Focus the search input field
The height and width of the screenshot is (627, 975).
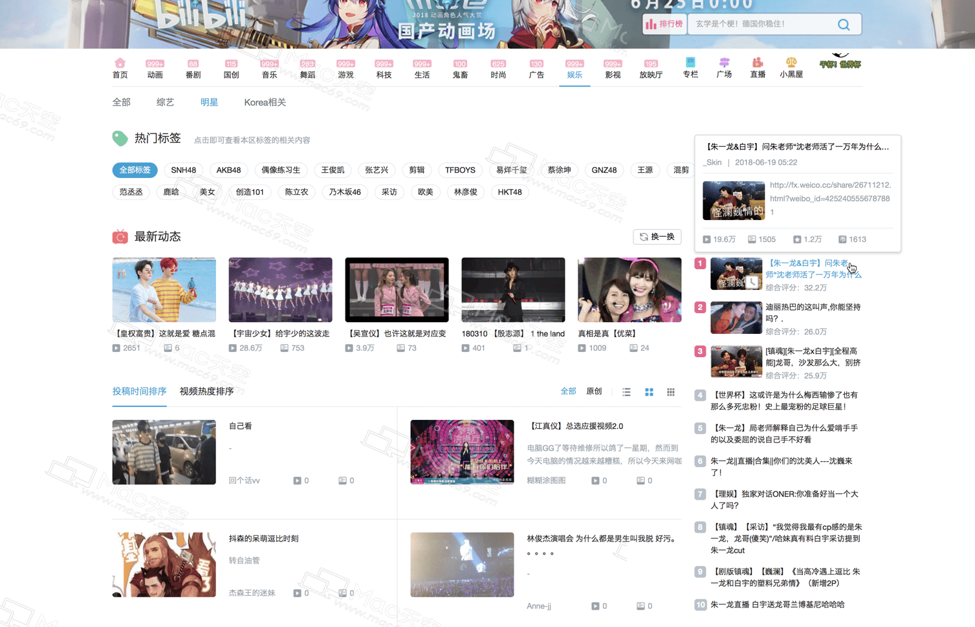[763, 24]
